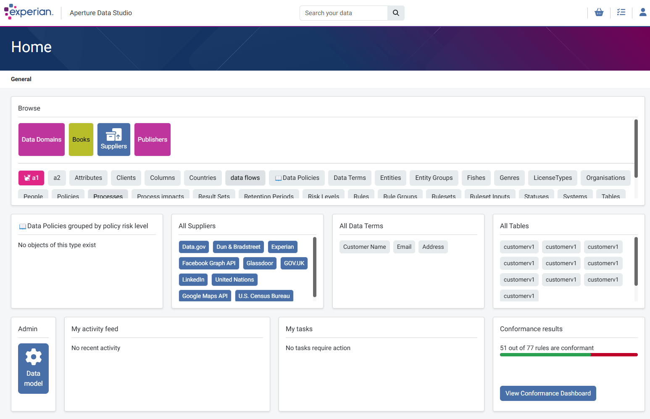Click the Publishers tile
The image size is (650, 419).
pos(153,140)
